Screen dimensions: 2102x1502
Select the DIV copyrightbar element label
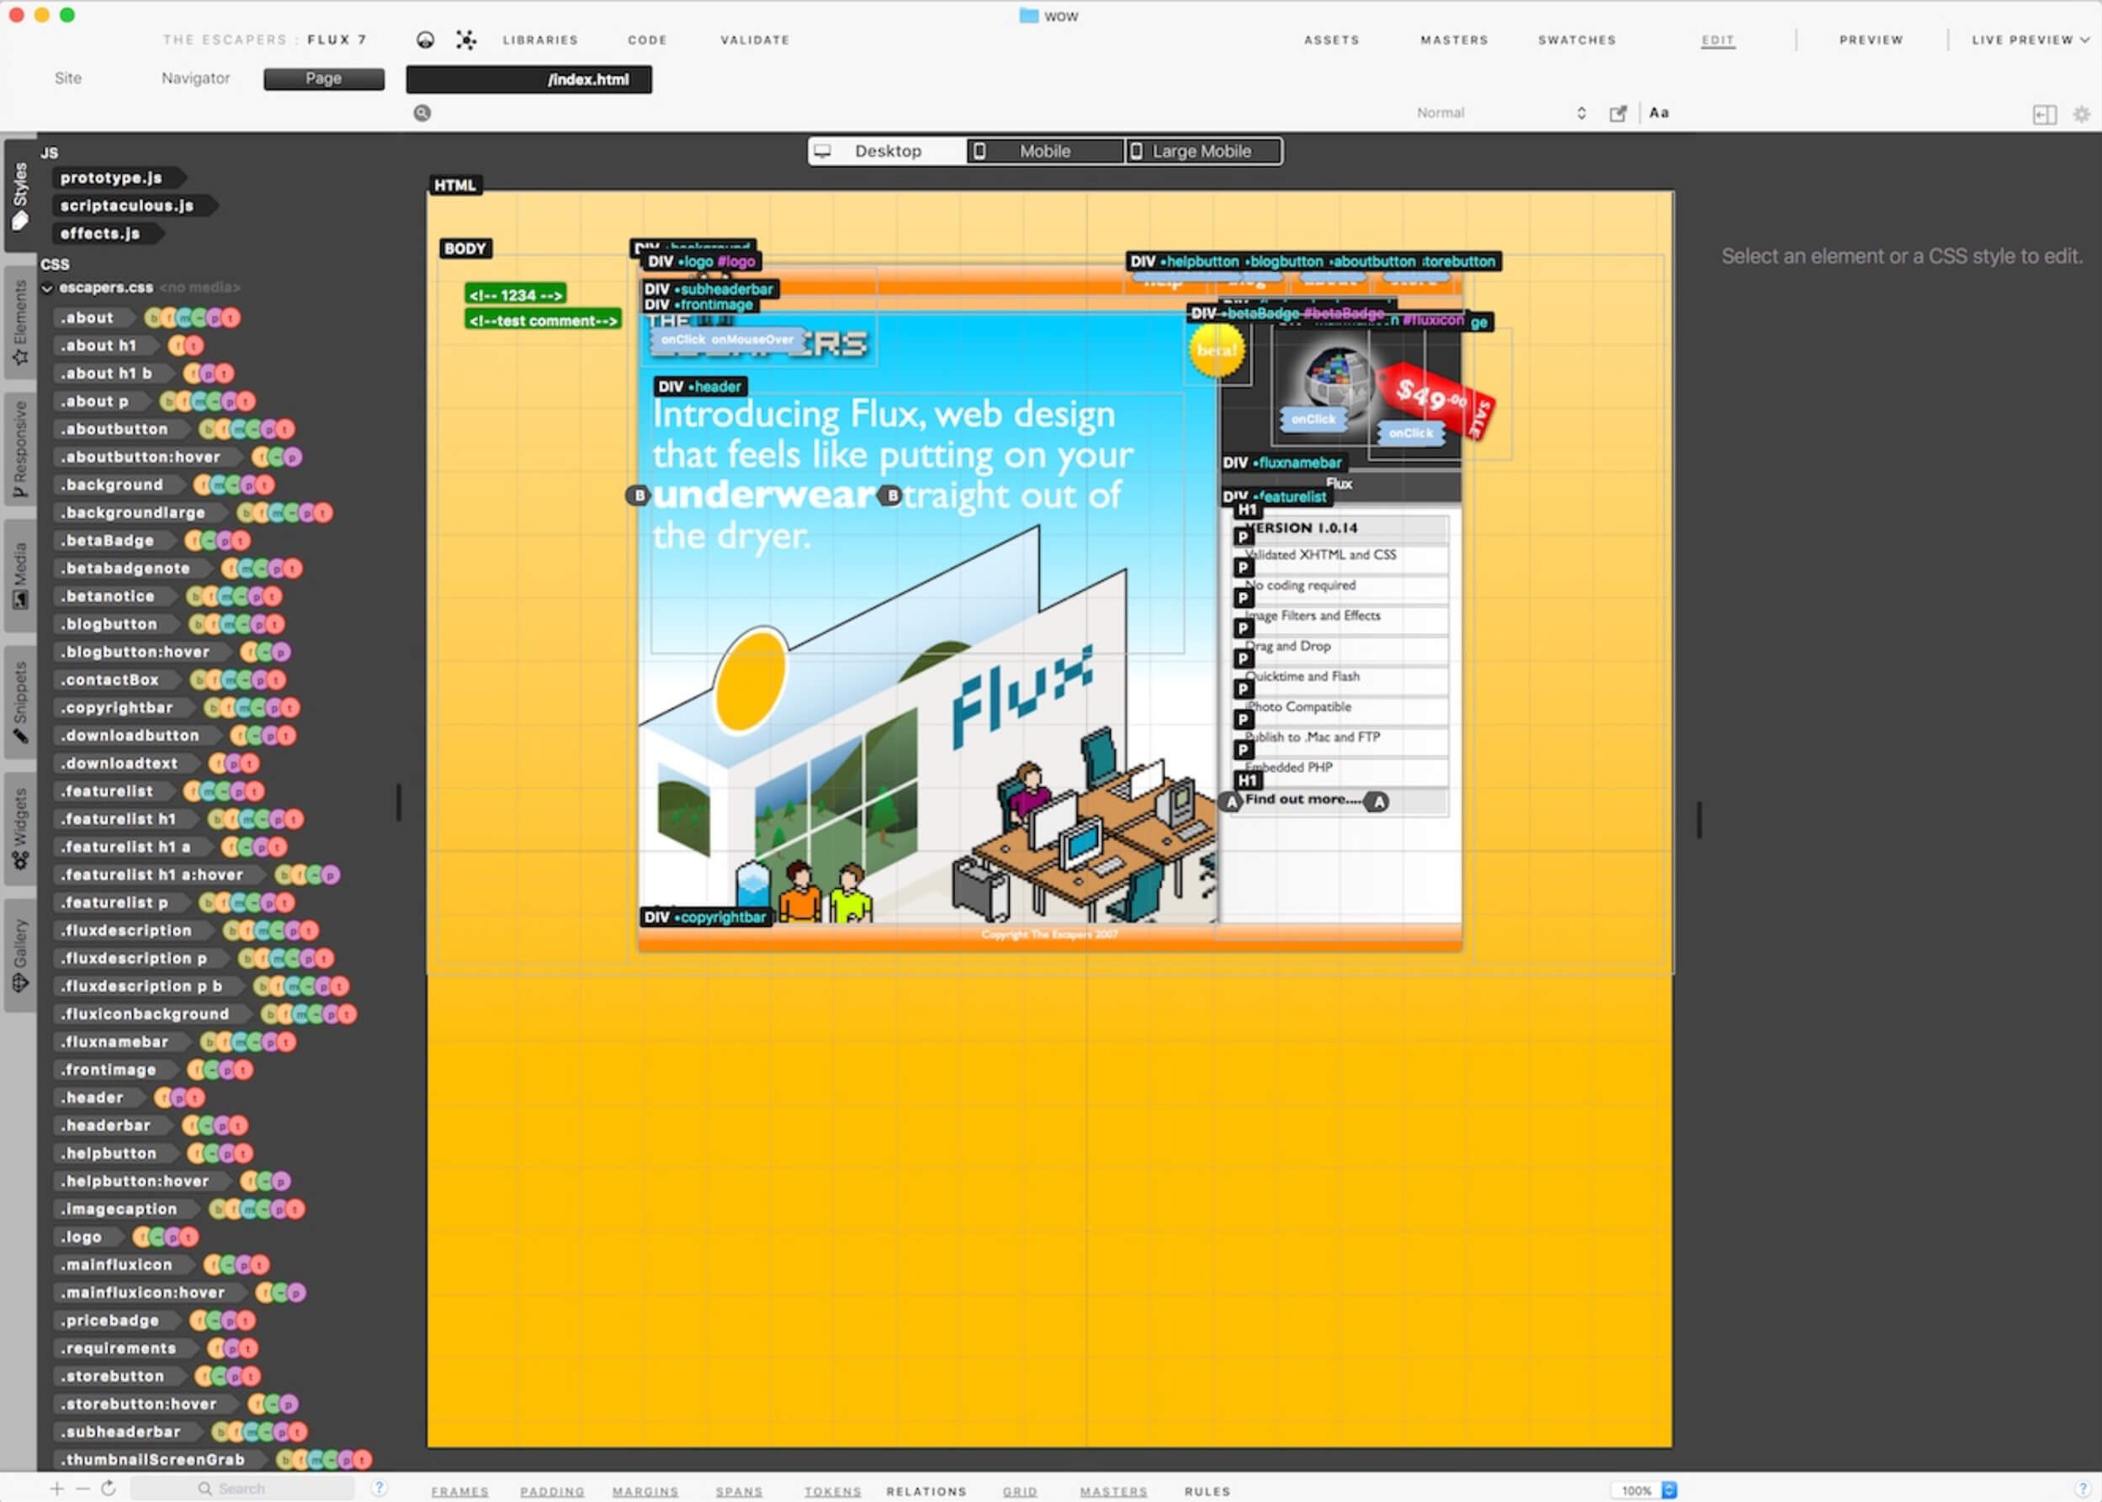[x=705, y=918]
